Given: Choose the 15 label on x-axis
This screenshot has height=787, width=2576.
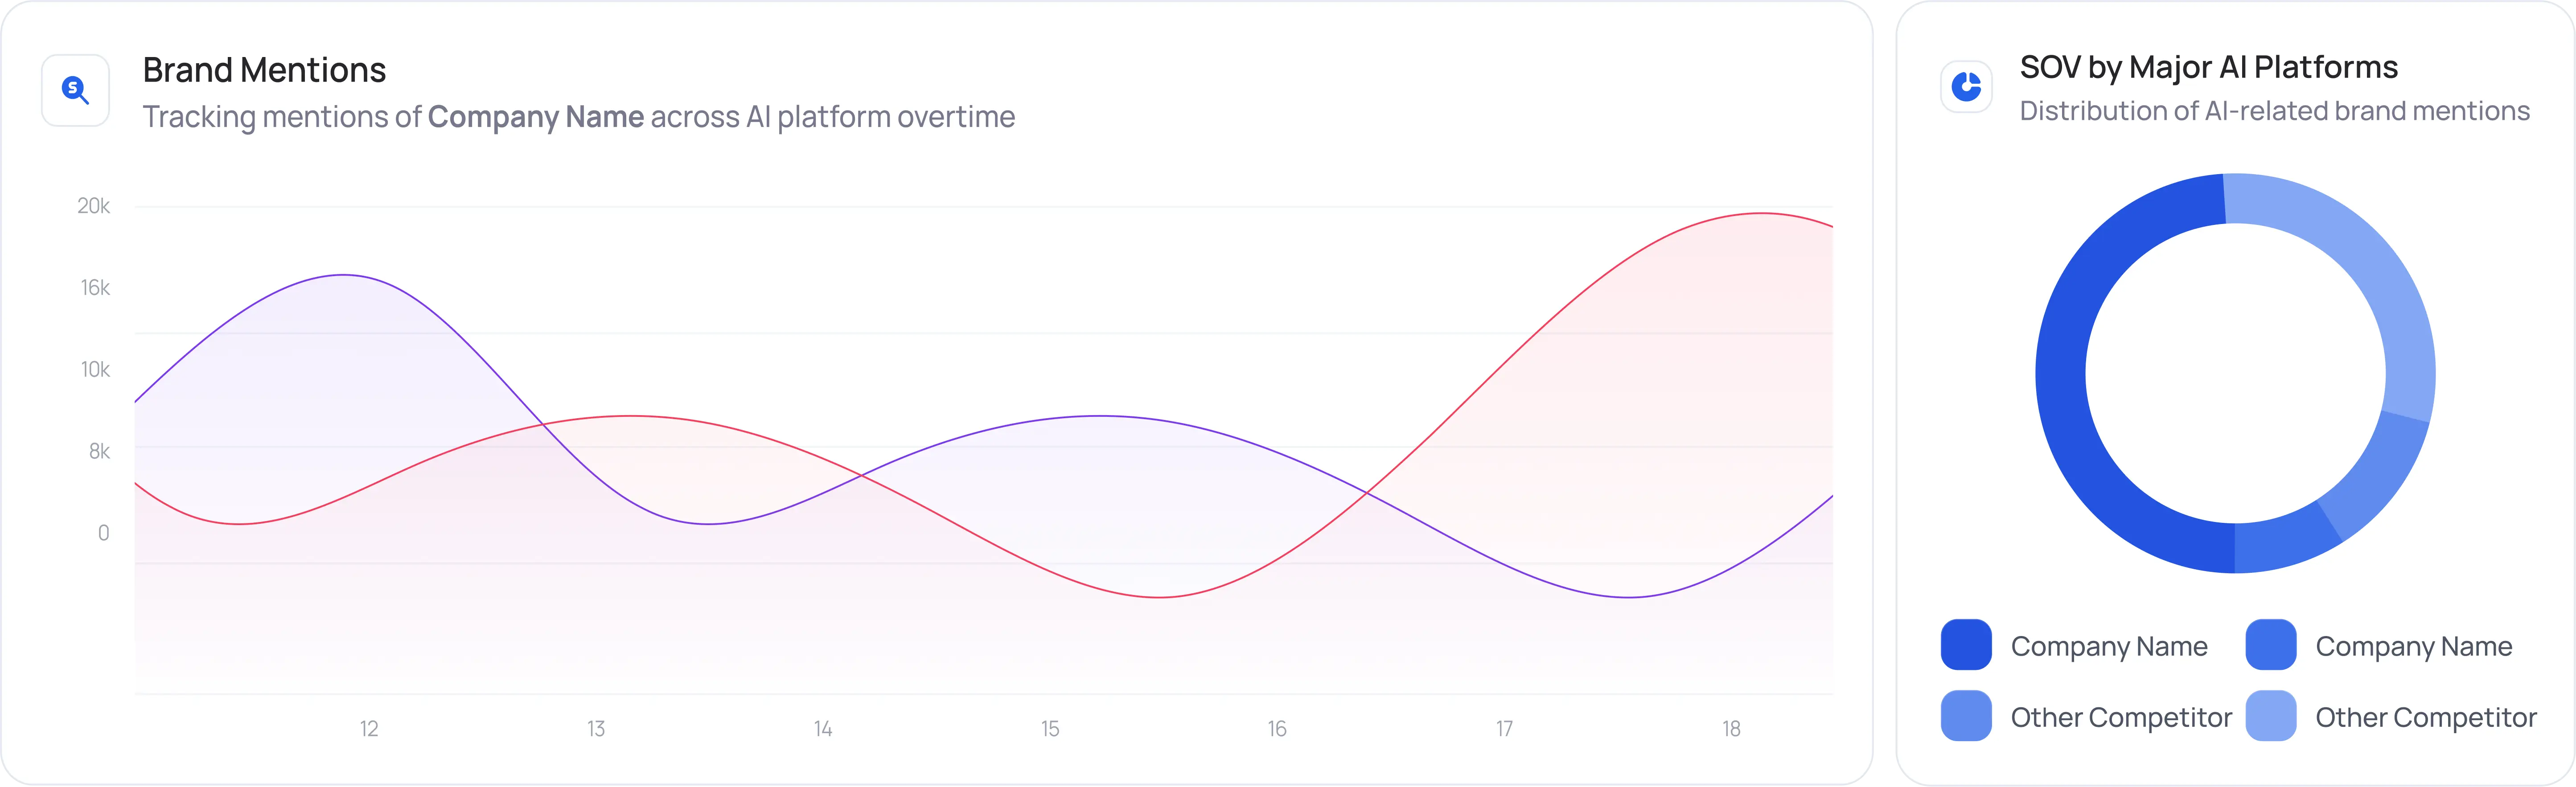Looking at the screenshot, I should coord(1050,729).
